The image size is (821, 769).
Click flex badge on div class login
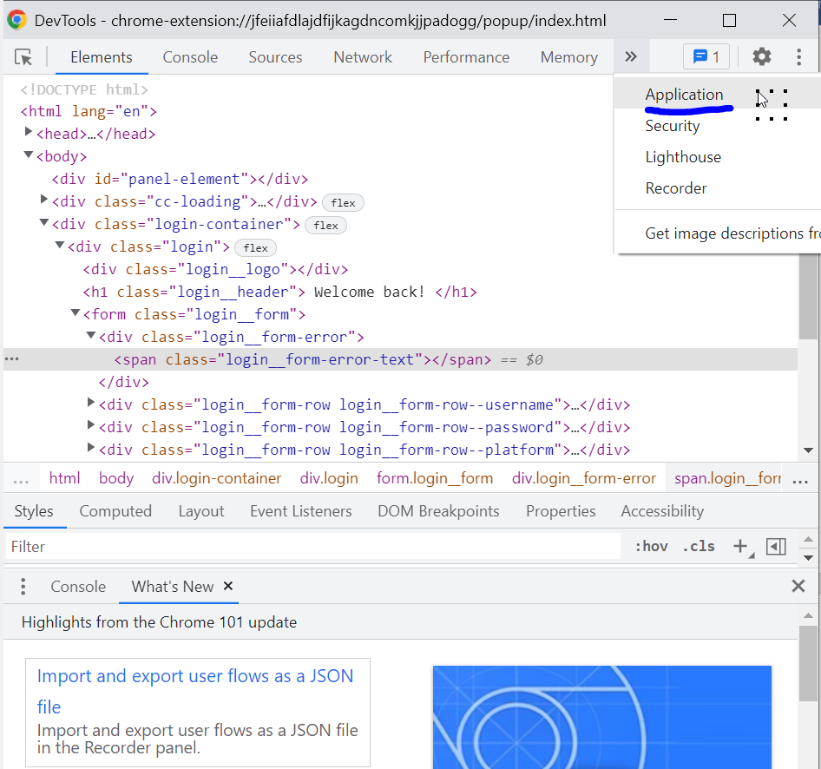255,247
